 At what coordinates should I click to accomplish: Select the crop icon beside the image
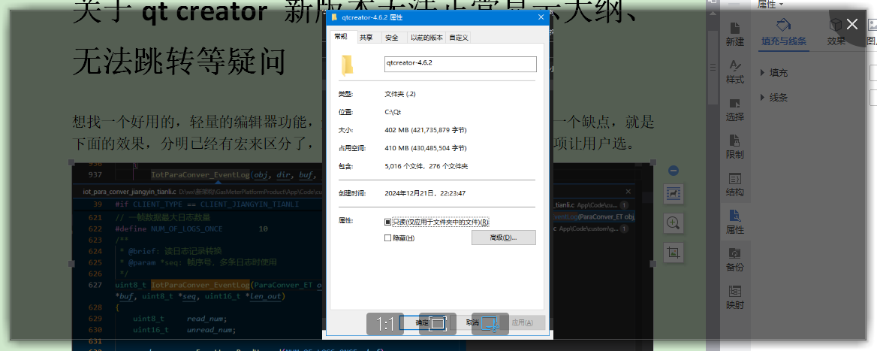coord(674,253)
